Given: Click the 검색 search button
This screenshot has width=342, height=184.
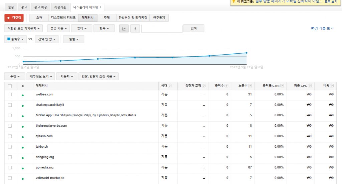Looking at the screenshot, I should 194,29.
